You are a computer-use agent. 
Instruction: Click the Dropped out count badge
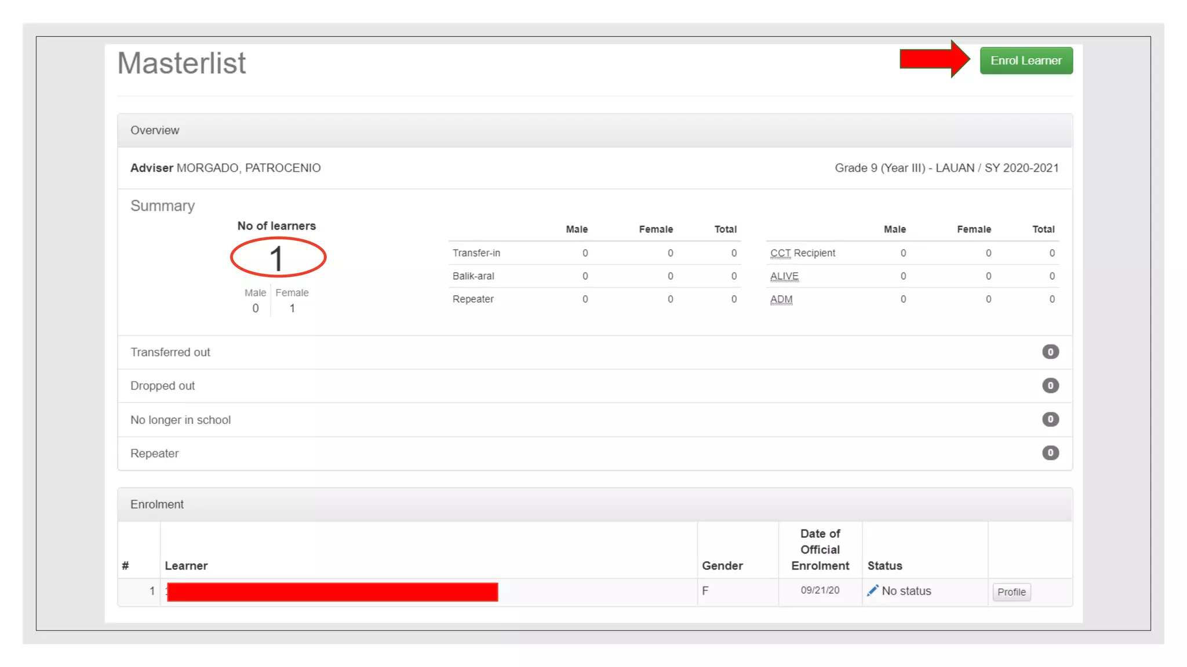[1050, 386]
